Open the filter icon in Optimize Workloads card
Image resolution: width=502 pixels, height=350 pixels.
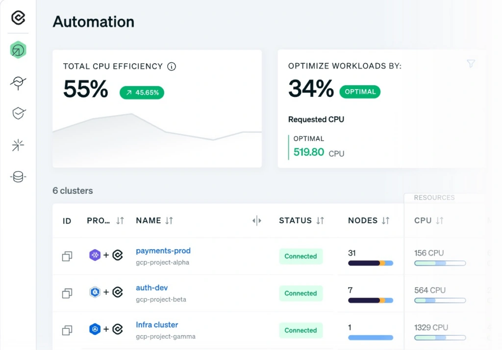coord(471,64)
